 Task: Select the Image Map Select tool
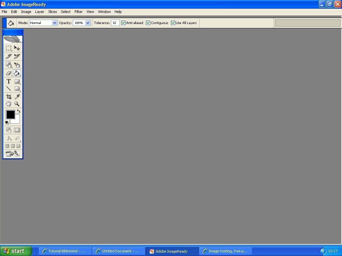(17, 65)
